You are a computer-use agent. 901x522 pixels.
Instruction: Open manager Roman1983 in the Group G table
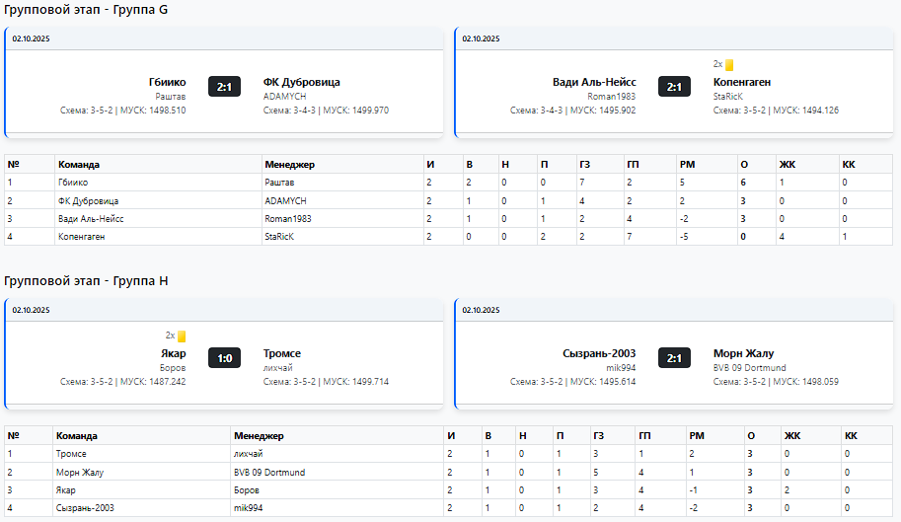290,218
